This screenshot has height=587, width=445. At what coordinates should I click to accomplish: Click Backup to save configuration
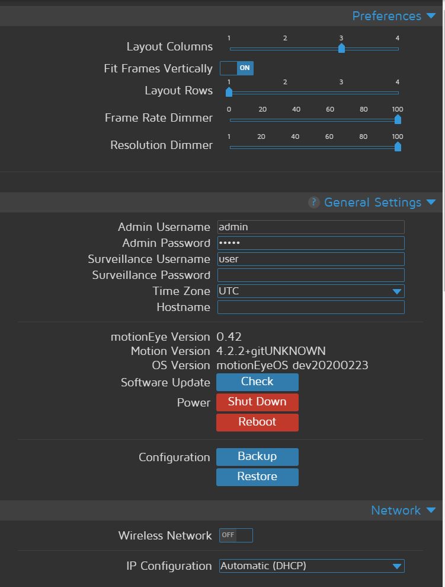click(x=257, y=456)
